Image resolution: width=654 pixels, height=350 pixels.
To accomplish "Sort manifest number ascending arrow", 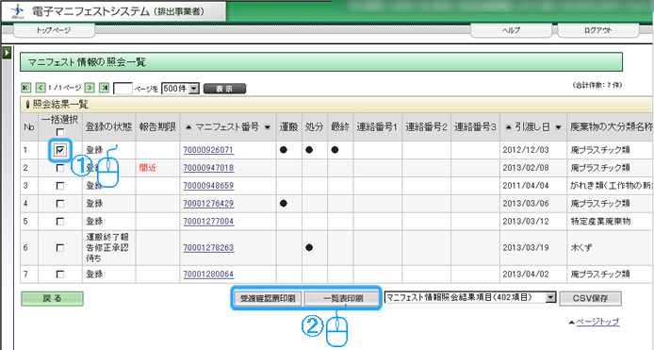I will tap(188, 127).
